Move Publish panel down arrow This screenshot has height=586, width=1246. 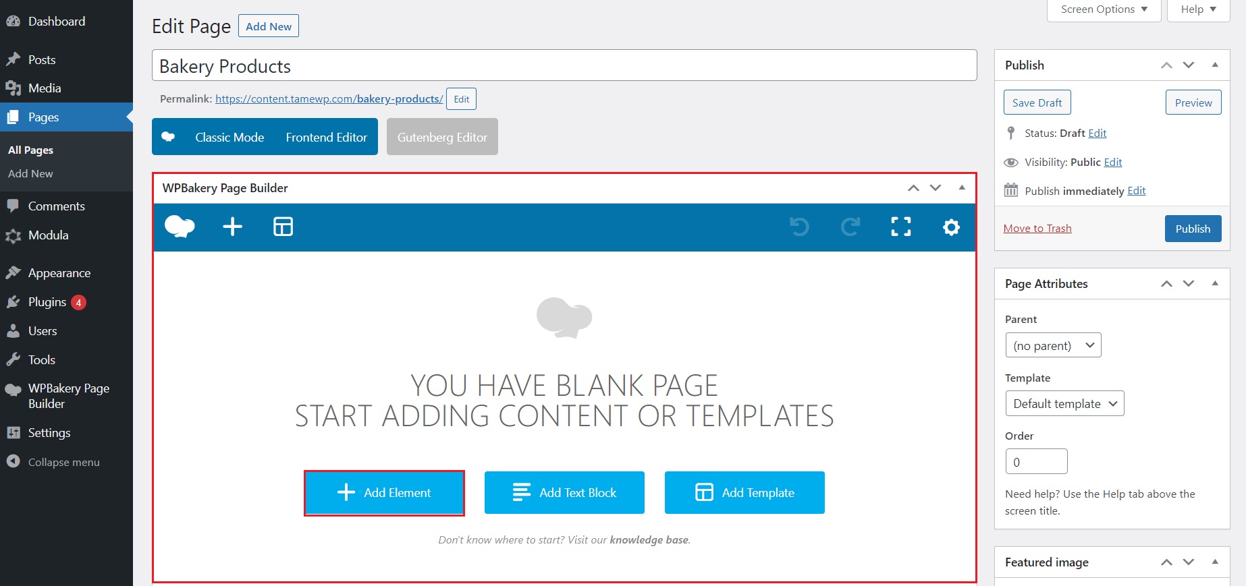(1189, 65)
